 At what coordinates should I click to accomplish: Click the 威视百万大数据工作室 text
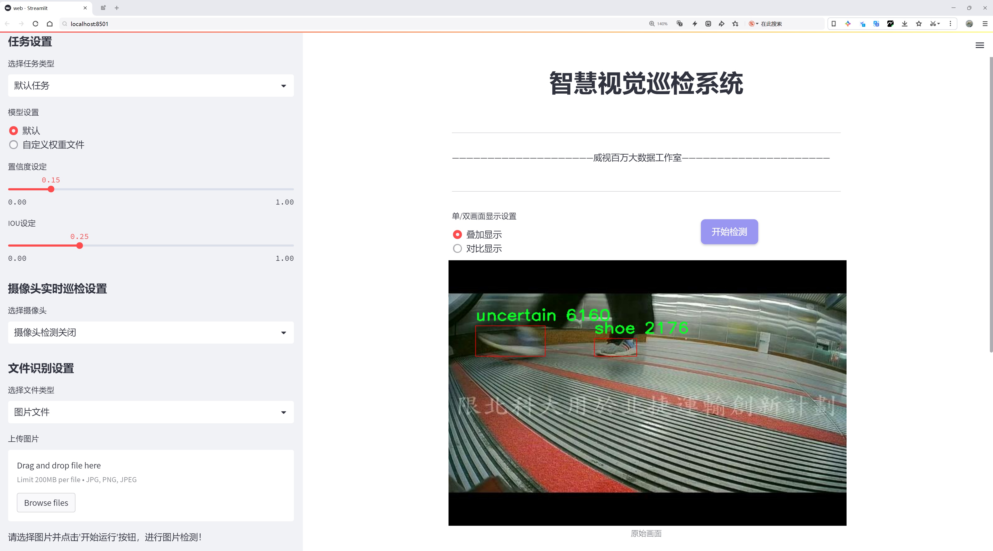[x=637, y=157]
